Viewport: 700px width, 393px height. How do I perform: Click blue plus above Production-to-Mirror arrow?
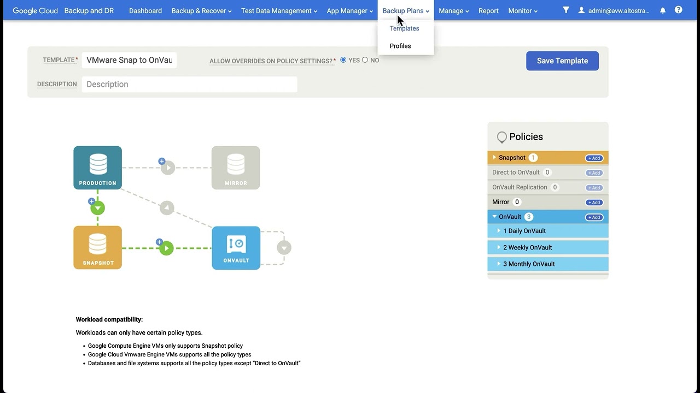tap(162, 161)
